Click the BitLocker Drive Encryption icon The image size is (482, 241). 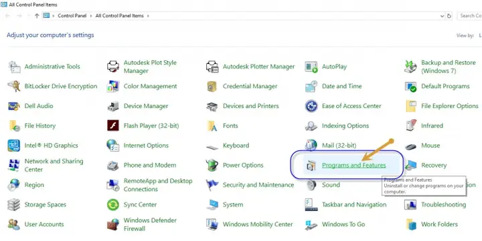point(14,87)
